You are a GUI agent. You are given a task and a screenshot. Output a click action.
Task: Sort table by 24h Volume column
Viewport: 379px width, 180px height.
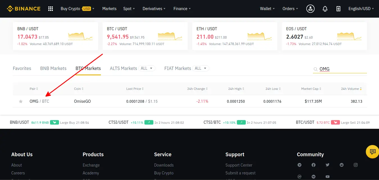351,89
